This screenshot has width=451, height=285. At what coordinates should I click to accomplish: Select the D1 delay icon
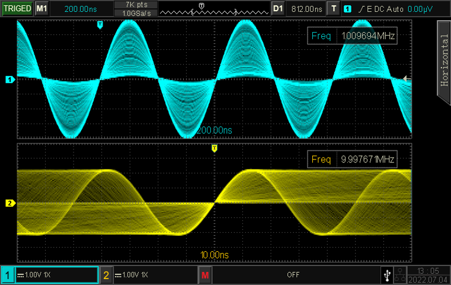(278, 9)
